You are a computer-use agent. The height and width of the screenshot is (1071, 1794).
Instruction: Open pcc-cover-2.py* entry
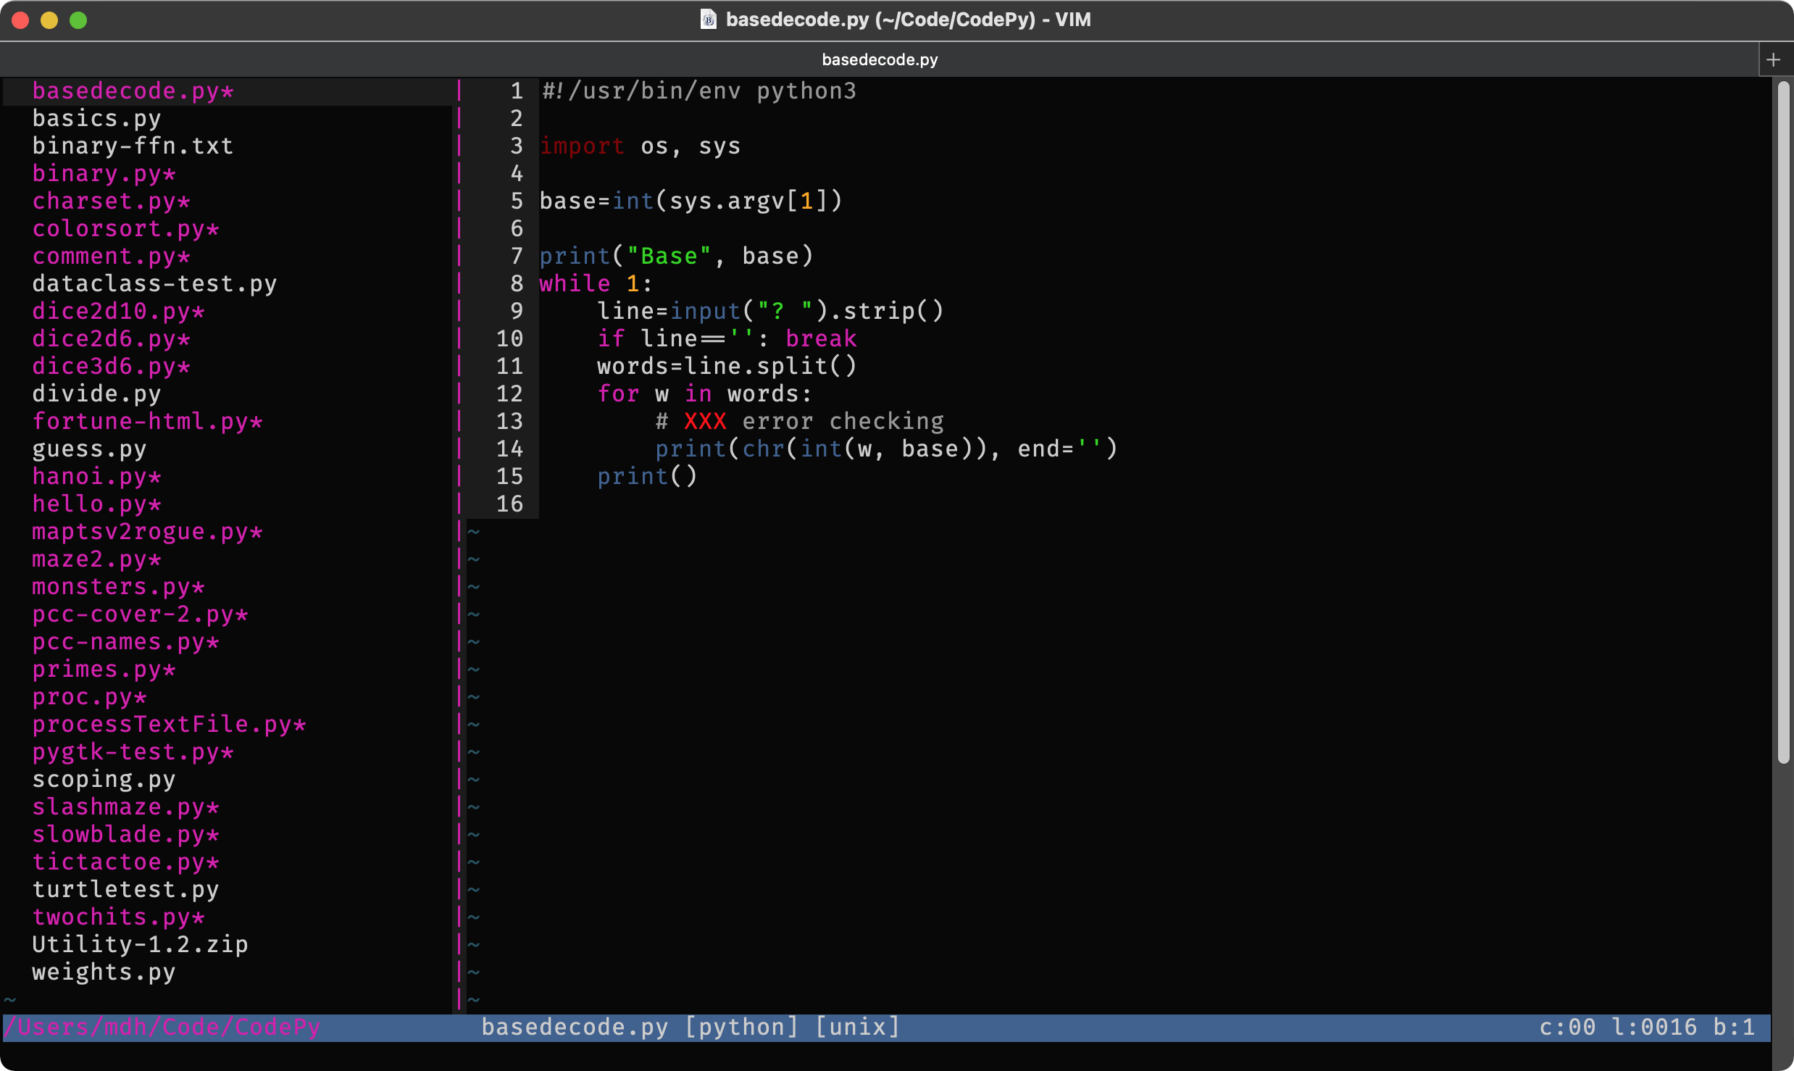[140, 614]
